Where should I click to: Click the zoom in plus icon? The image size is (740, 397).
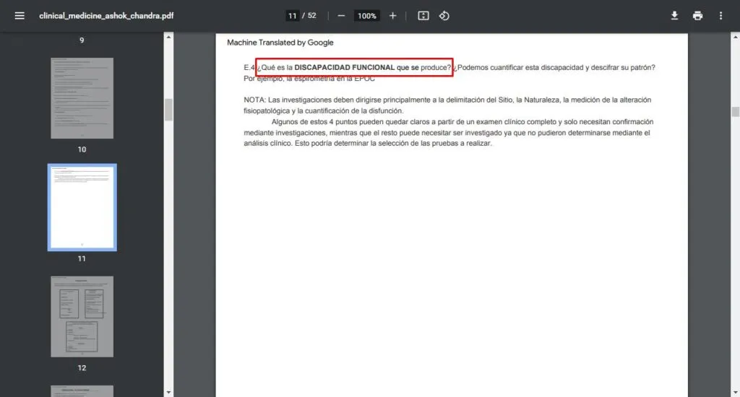click(x=392, y=16)
